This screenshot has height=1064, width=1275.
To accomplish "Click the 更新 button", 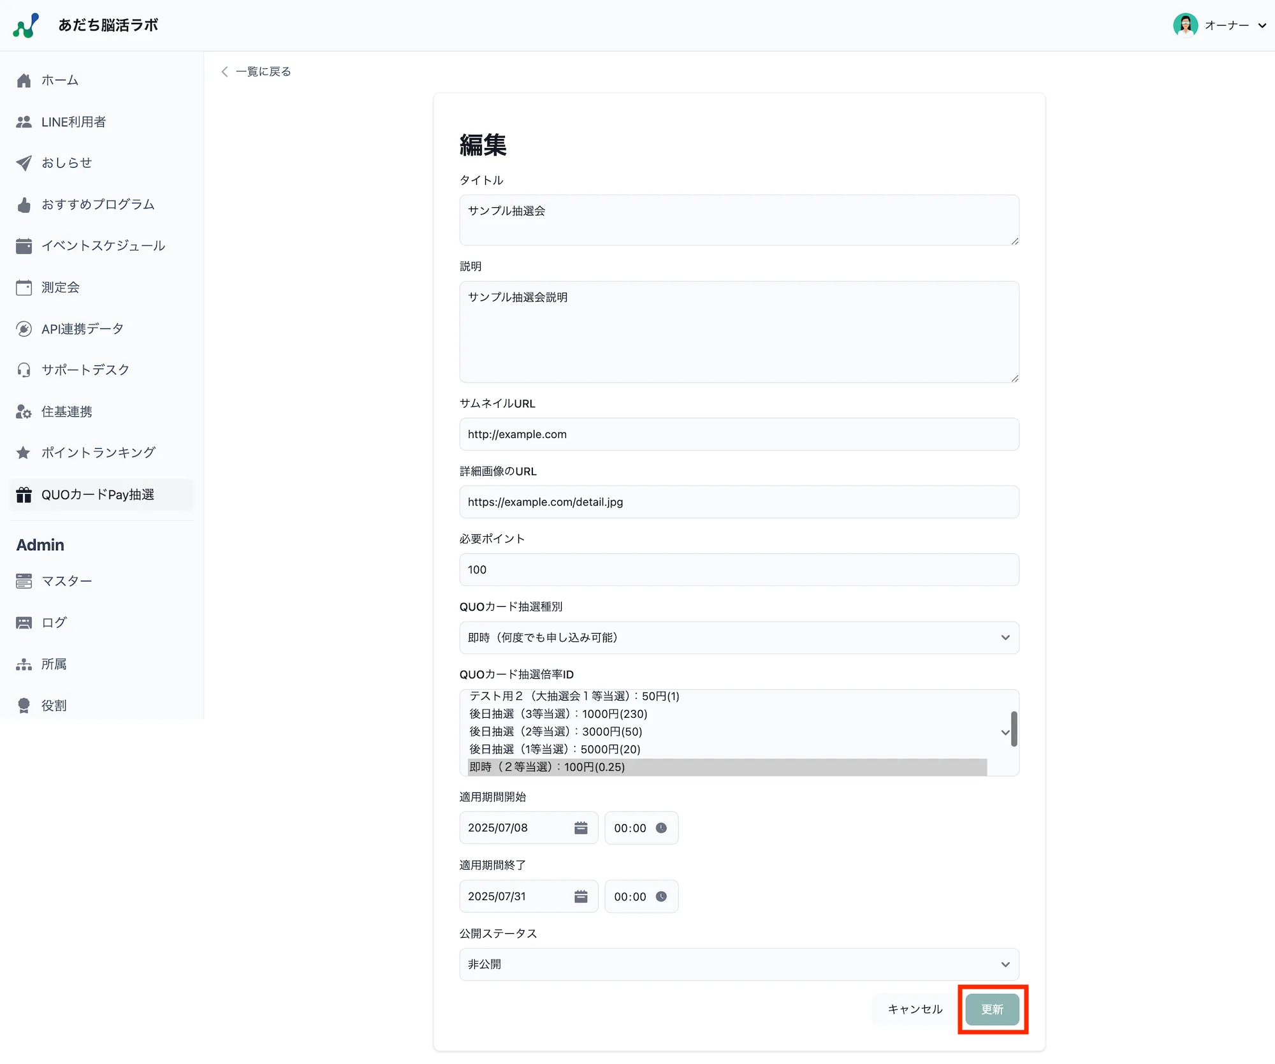I will point(992,1009).
